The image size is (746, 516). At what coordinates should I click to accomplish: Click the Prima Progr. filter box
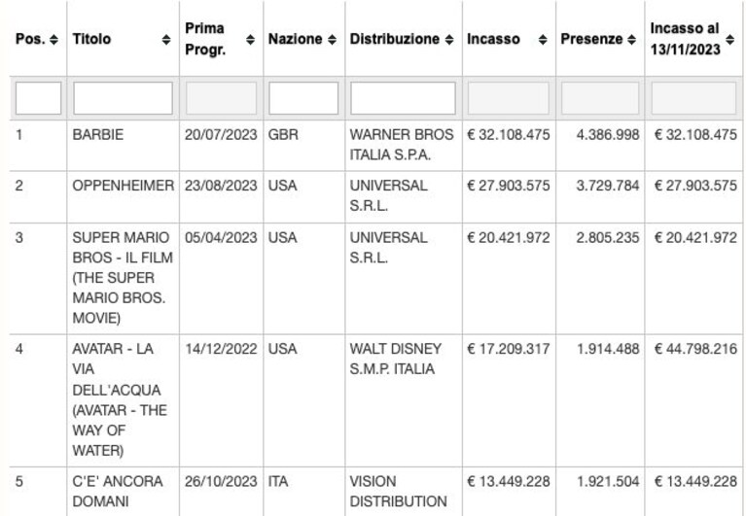(x=221, y=98)
